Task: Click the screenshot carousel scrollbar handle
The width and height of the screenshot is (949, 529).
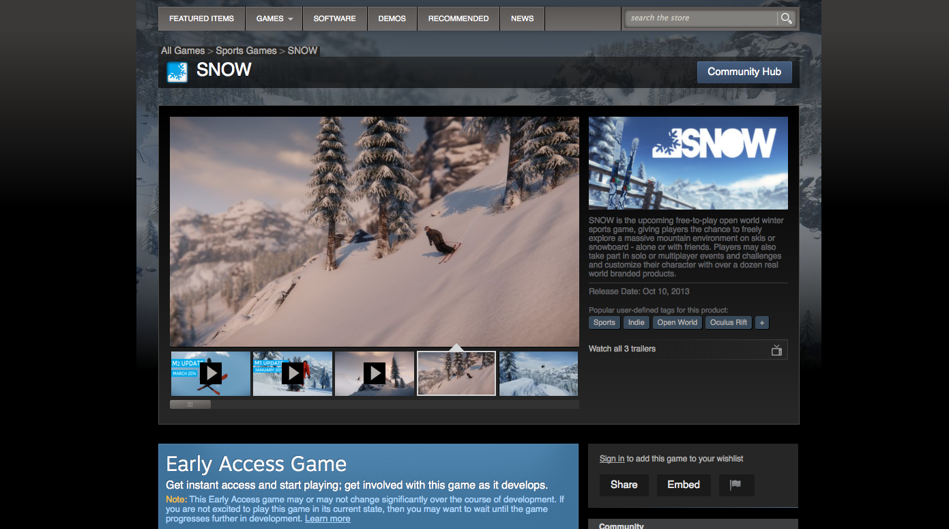Action: click(x=190, y=405)
